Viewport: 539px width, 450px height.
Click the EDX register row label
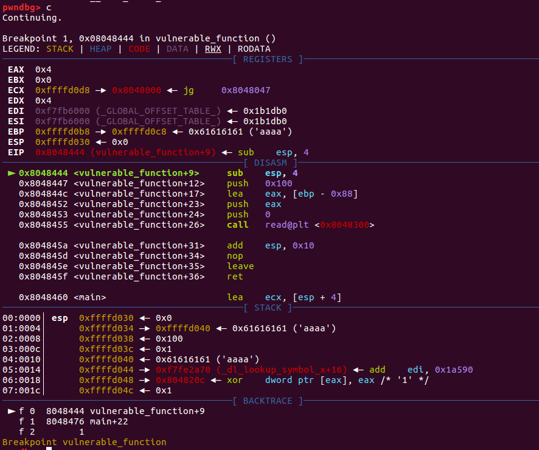[x=16, y=100]
